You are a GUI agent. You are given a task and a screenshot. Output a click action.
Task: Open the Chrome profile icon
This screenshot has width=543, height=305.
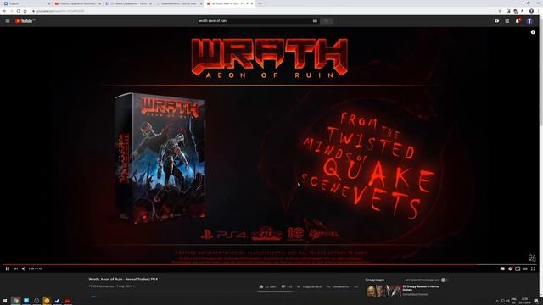[x=531, y=11]
